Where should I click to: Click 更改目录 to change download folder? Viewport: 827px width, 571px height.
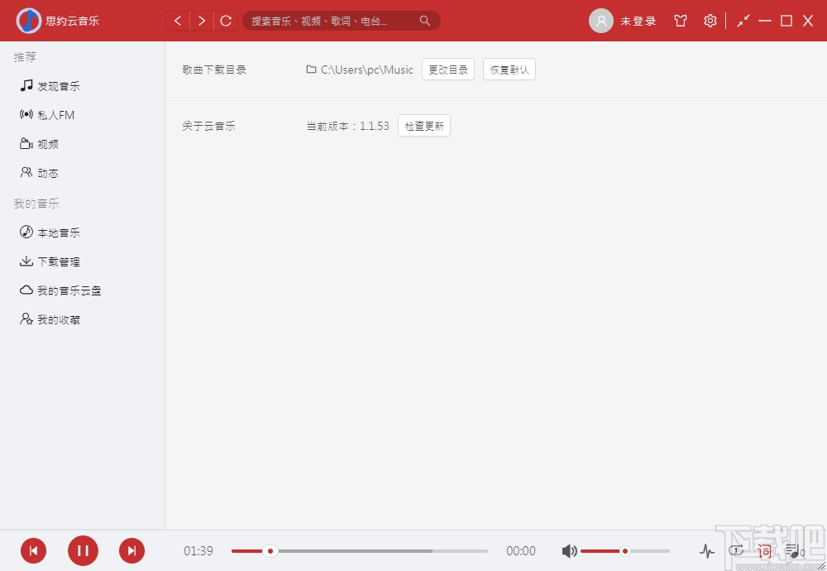tap(447, 70)
